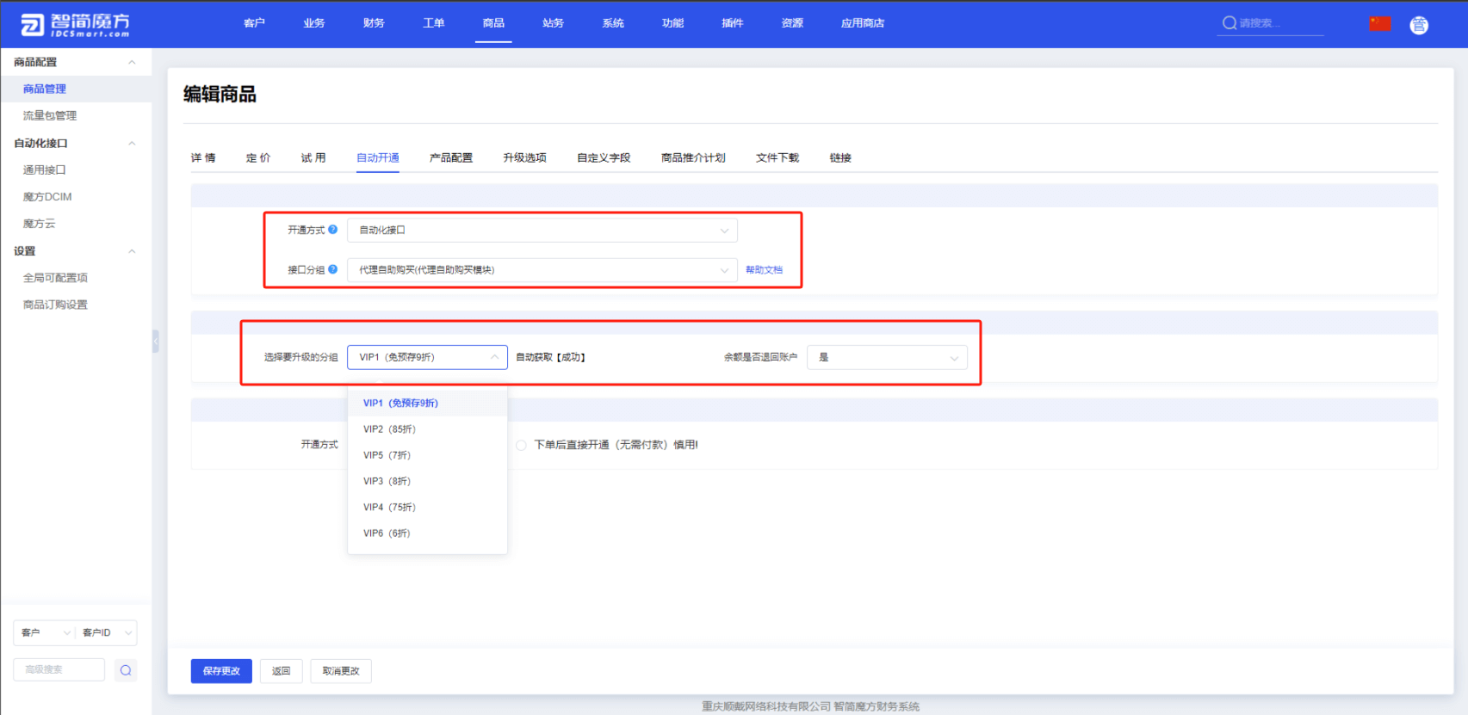This screenshot has height=715, width=1468.
Task: Open the admin user avatar menu
Action: [x=1419, y=25]
